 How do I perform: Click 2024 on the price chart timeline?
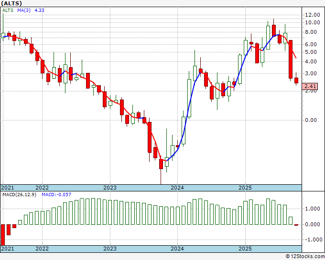pos(177,188)
